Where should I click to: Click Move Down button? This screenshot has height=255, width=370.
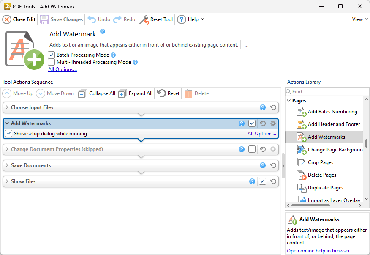[55, 93]
